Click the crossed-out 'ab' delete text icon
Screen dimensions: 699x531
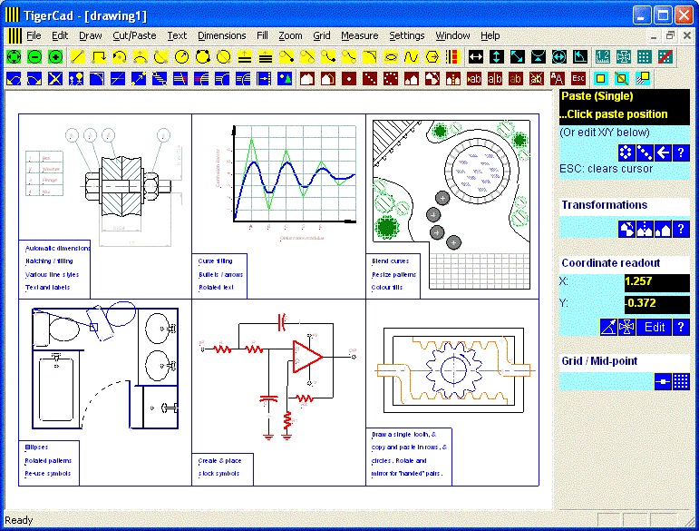tap(537, 79)
